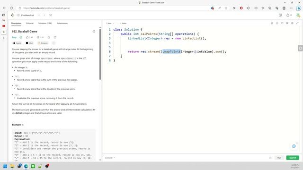
Task: Open the Edge profile avatar
Action: click(x=284, y=8)
